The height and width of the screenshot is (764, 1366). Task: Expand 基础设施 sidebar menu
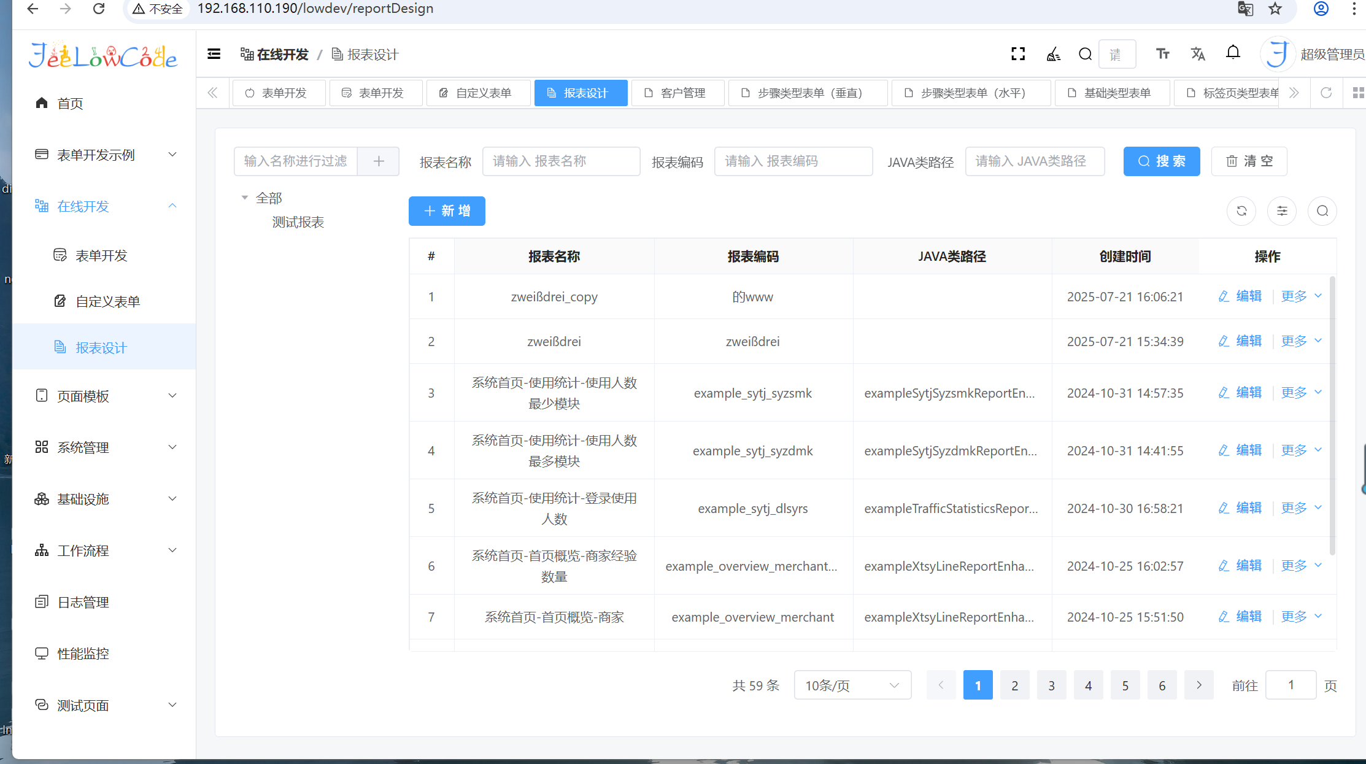[x=104, y=499]
